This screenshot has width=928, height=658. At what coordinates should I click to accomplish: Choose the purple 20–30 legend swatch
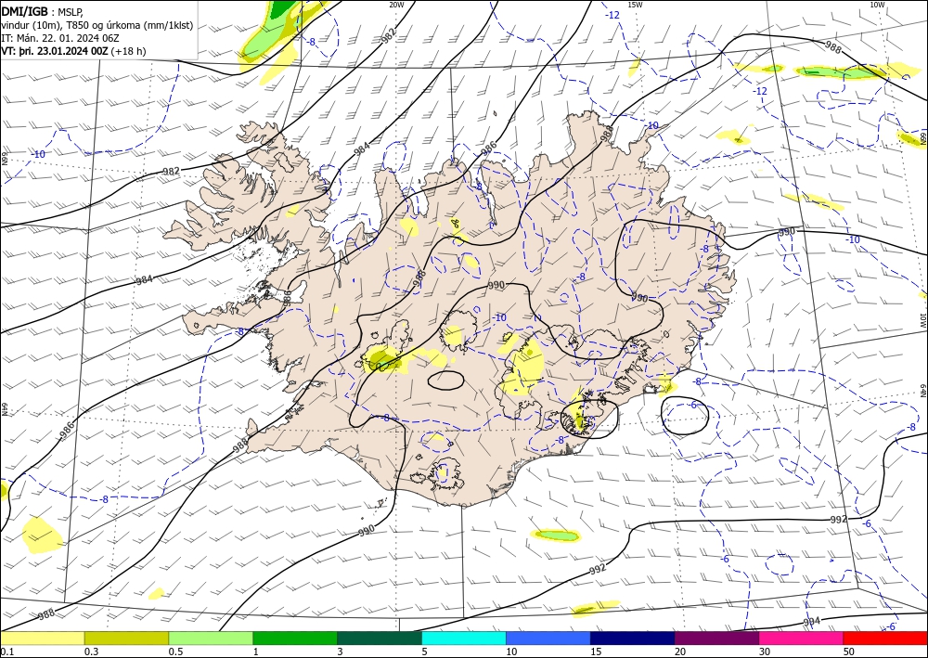716,638
